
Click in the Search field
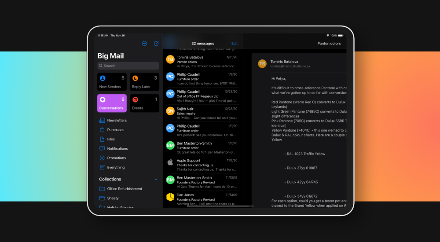(128, 66)
